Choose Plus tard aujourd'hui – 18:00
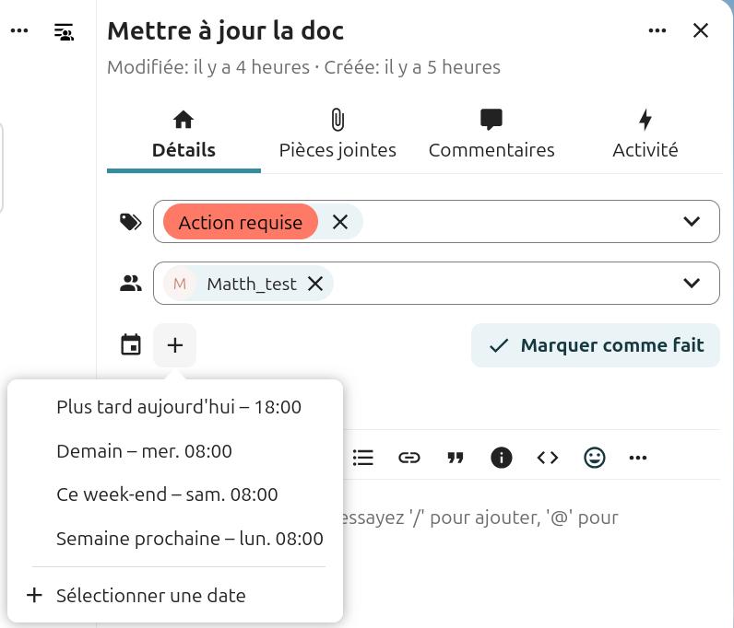The image size is (734, 628). 178,407
